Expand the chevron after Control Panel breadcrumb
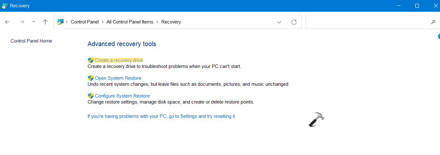This screenshot has height=155, width=440. tap(103, 22)
